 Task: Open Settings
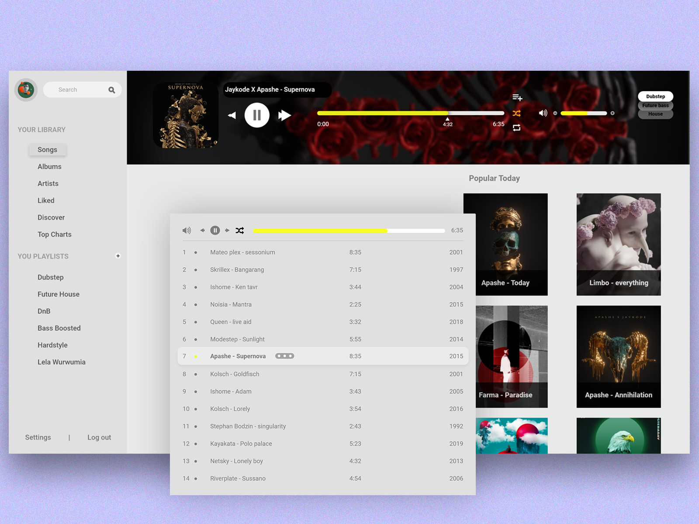tap(38, 438)
